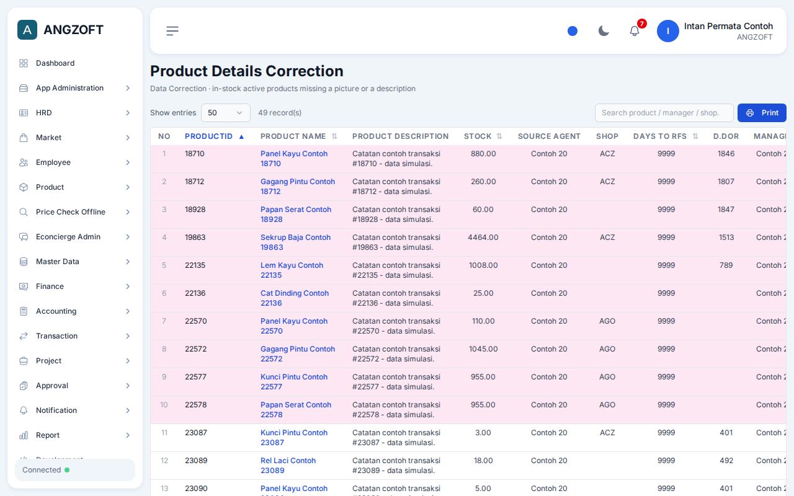Expand the App Administration submenu chevron
This screenshot has height=496, width=794.
tap(128, 88)
